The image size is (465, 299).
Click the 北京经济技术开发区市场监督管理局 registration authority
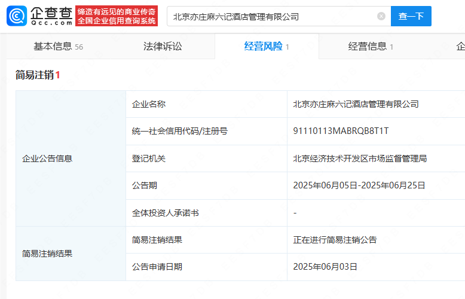click(x=360, y=158)
